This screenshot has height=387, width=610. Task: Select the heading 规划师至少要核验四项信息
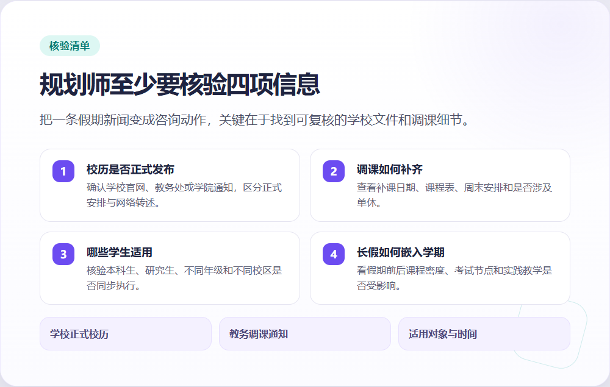[x=180, y=84]
